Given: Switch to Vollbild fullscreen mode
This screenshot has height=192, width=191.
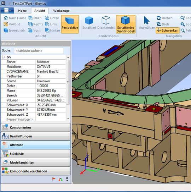Looking at the screenshot, I should click(12, 24).
